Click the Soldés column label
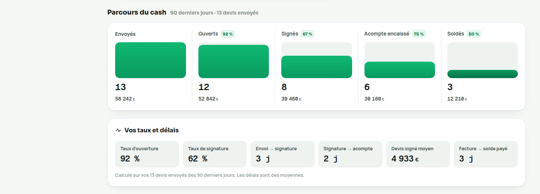The height and width of the screenshot is (194, 540). [x=456, y=34]
